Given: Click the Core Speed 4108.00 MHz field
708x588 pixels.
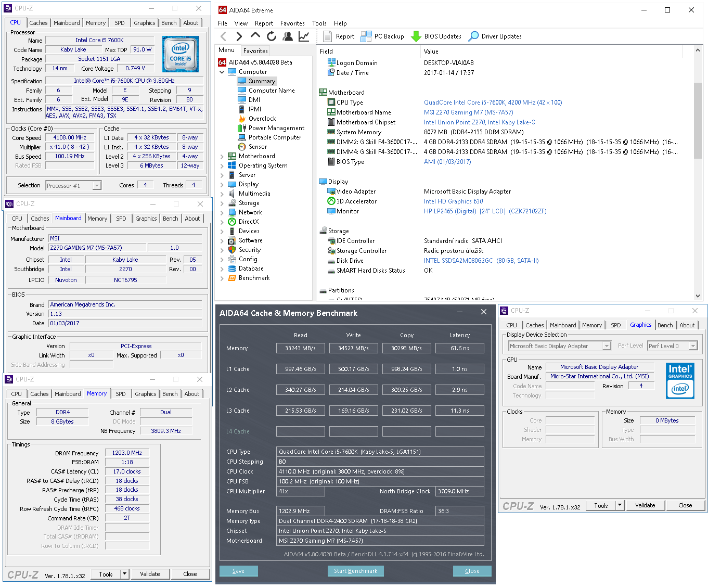Looking at the screenshot, I should (70, 138).
